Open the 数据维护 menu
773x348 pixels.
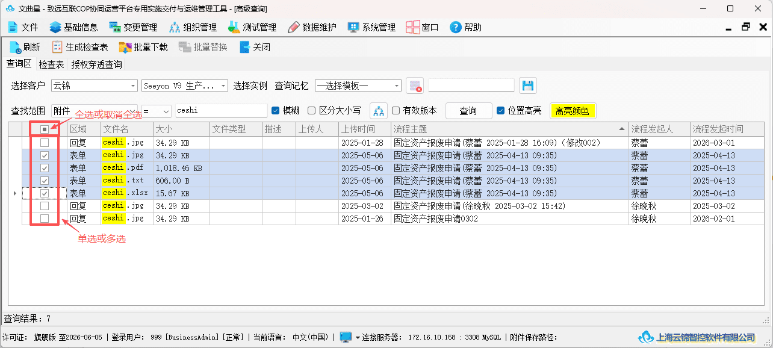click(312, 27)
